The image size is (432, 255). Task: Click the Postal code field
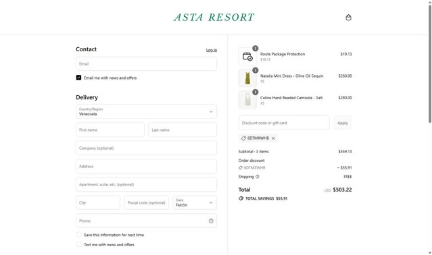click(x=146, y=202)
